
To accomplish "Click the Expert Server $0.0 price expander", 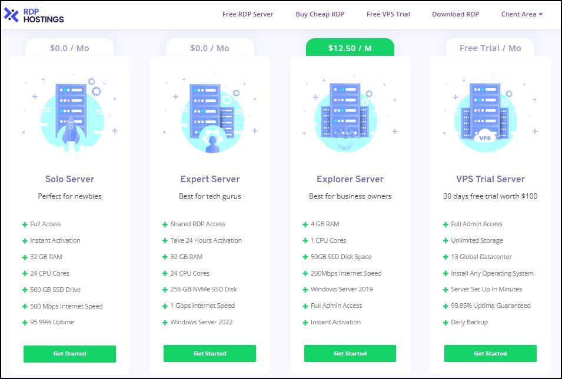I will click(x=209, y=48).
